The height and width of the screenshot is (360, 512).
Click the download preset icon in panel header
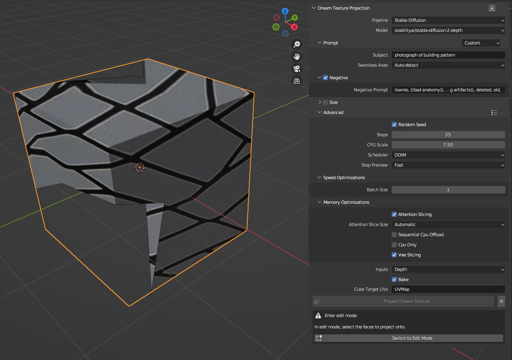tap(492, 8)
